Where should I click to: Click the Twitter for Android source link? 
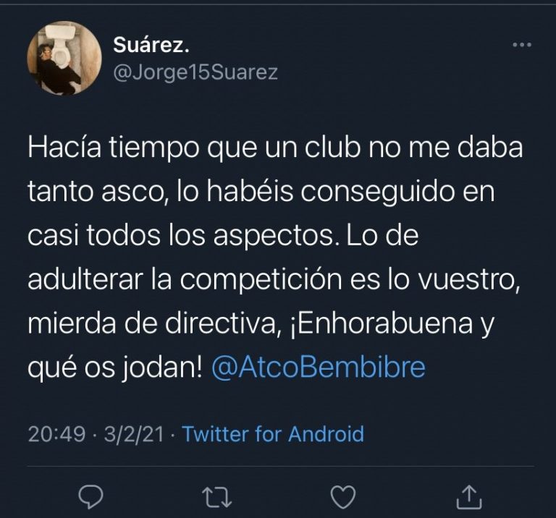[x=273, y=433]
